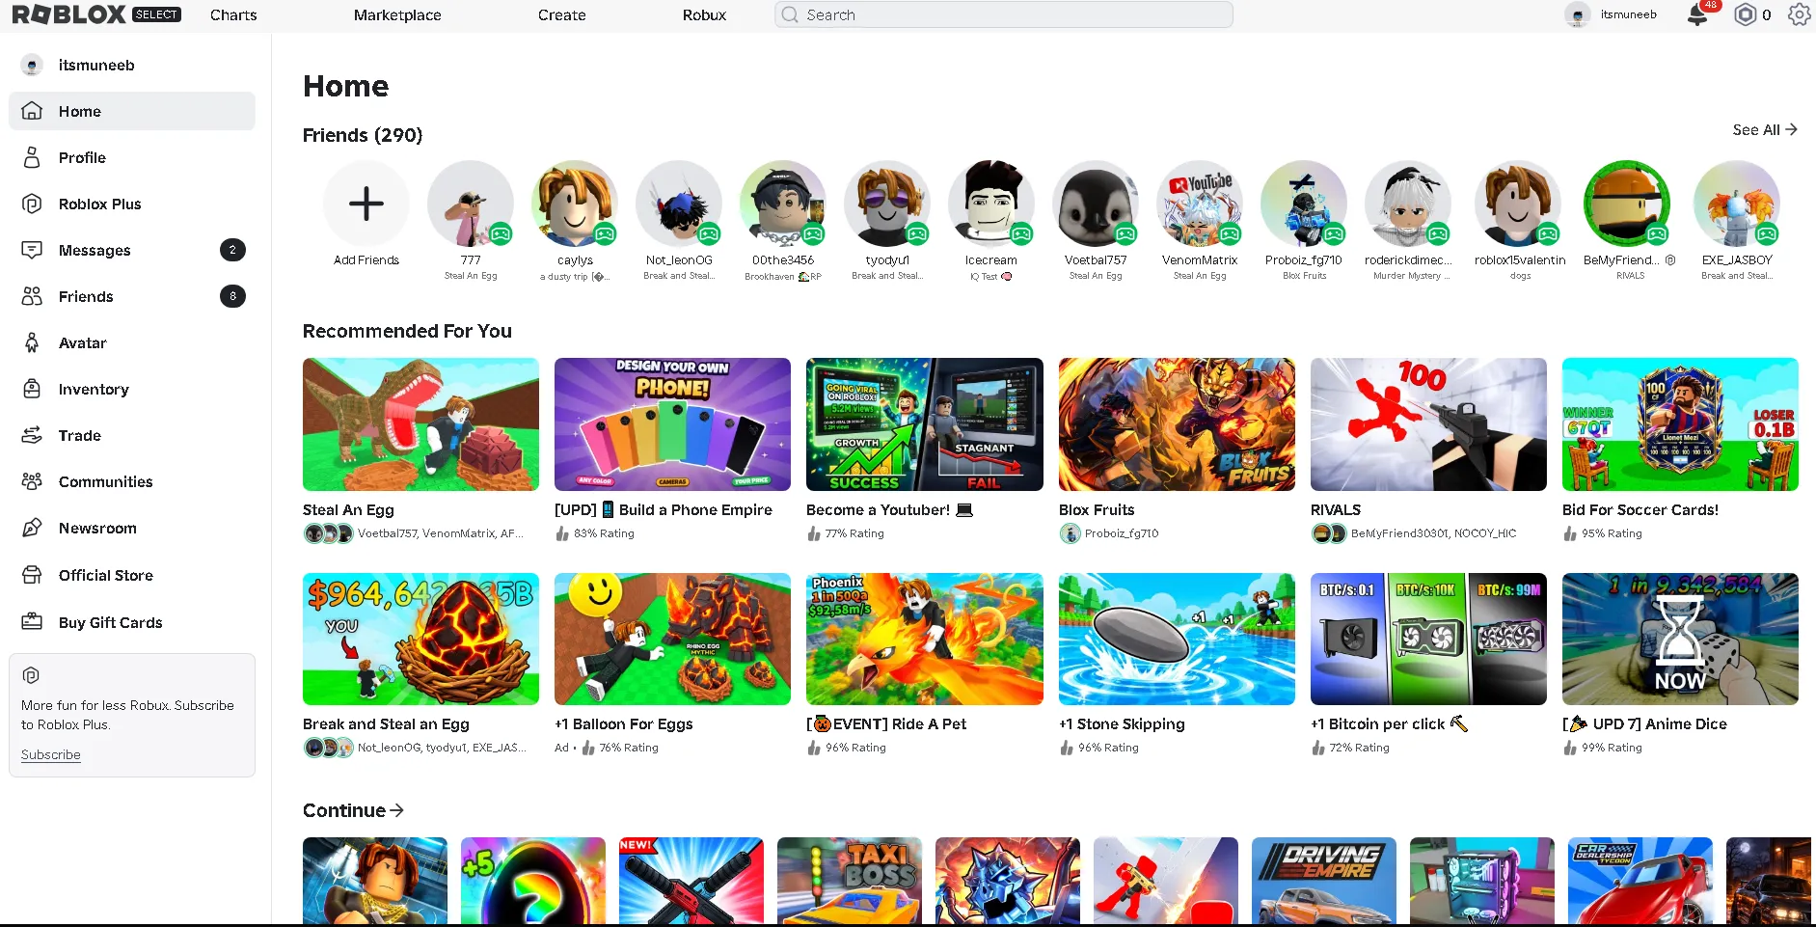1816x927 pixels.
Task: Open the Create tab
Action: click(562, 15)
